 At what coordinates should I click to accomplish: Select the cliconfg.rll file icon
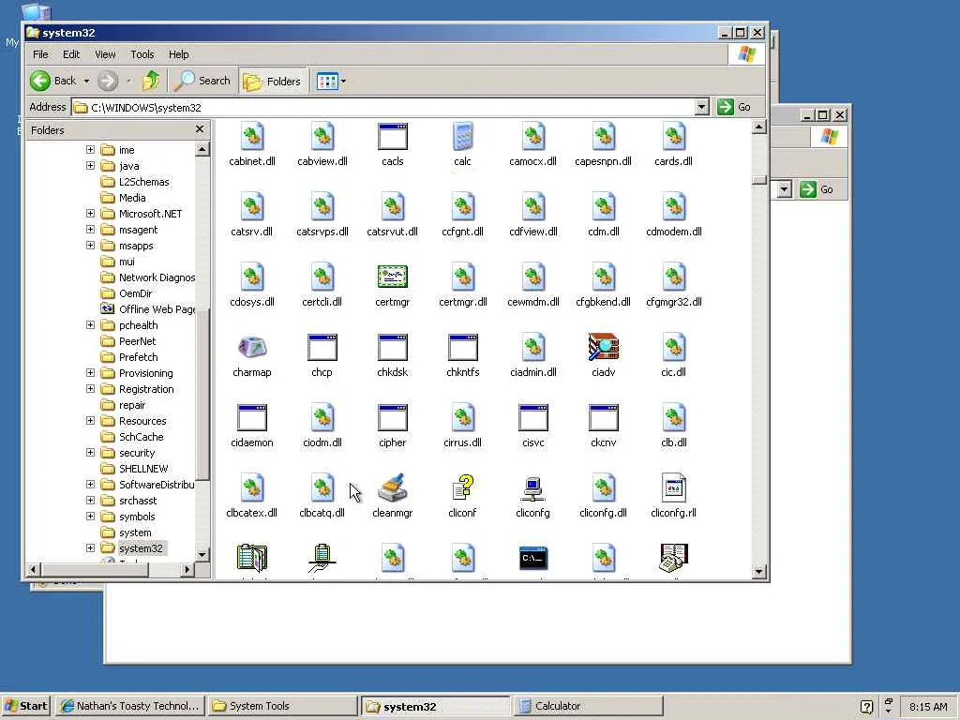pos(673,487)
